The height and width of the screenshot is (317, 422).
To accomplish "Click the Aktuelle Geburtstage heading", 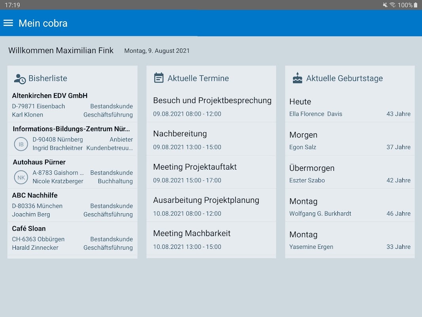I will 344,78.
